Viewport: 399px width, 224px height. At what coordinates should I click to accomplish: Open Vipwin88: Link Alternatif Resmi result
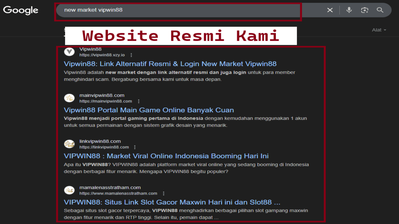[x=170, y=64]
